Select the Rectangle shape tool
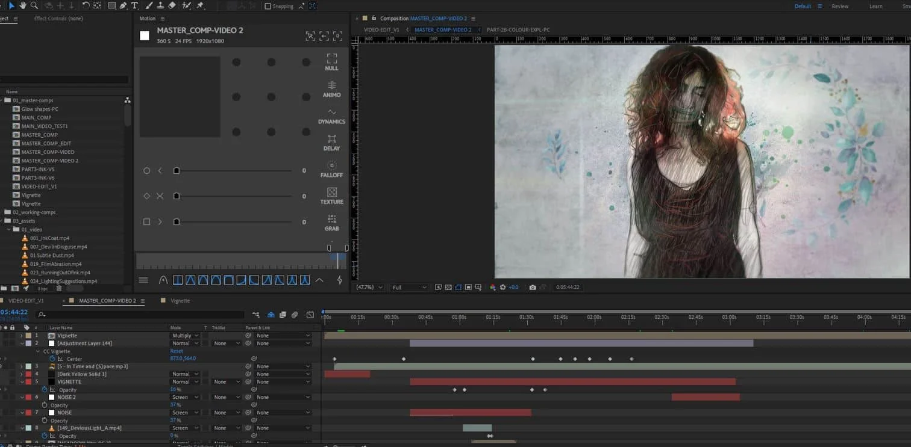911x447 pixels. pos(111,5)
